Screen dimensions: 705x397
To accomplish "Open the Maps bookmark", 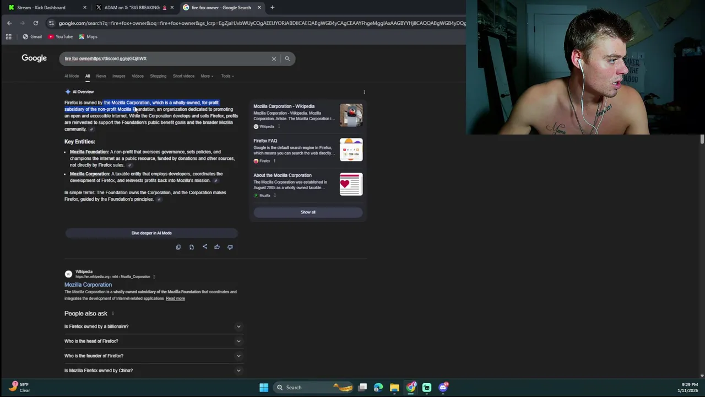I will [88, 37].
